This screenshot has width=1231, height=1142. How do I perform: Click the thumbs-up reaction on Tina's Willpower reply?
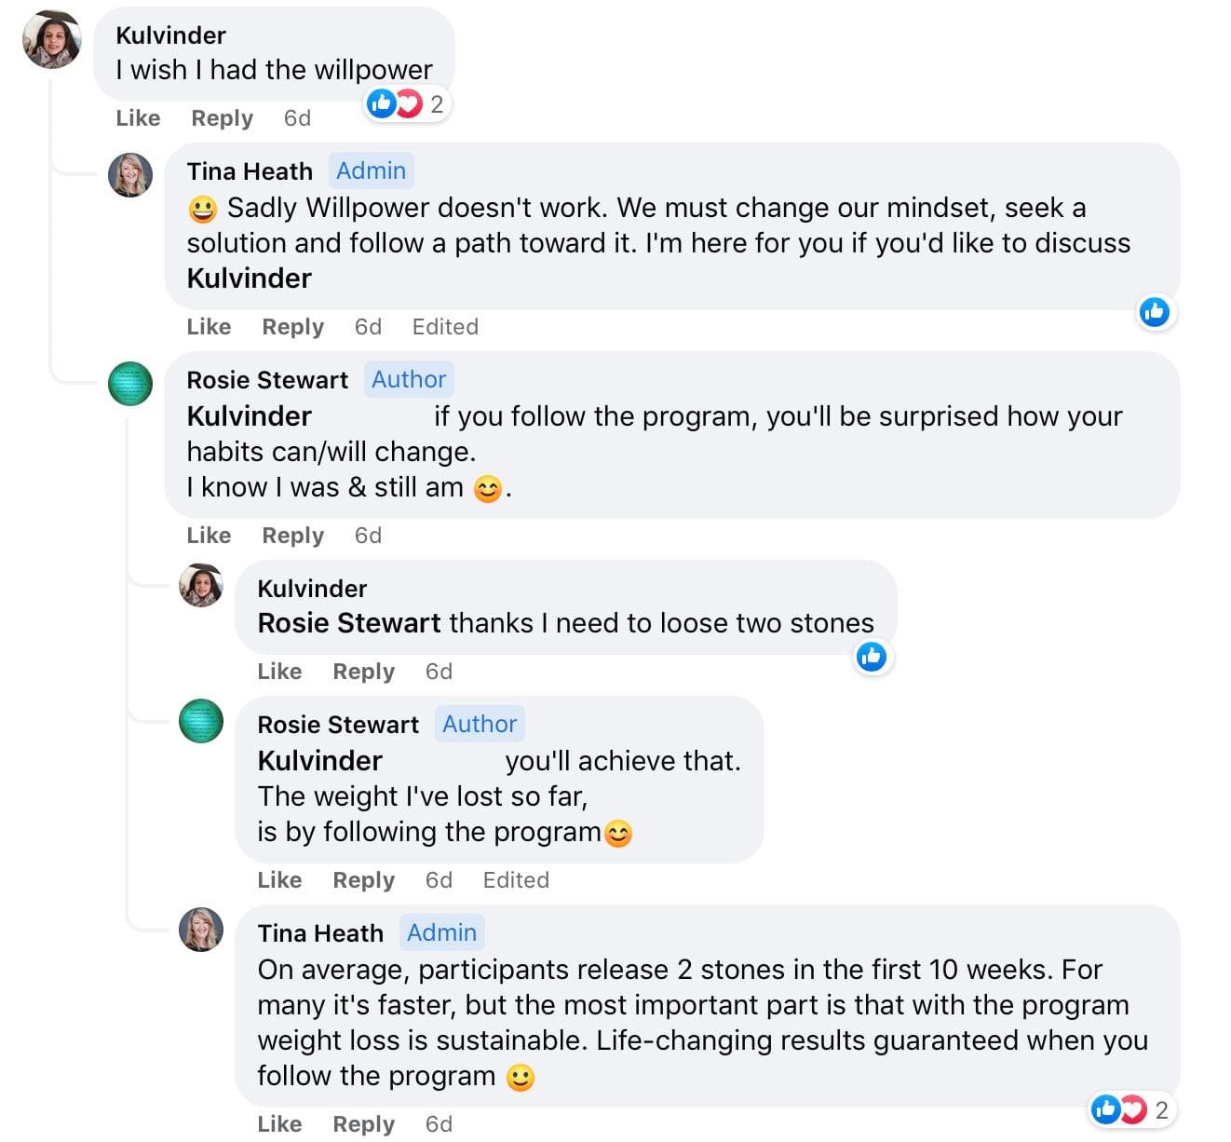point(1155,311)
